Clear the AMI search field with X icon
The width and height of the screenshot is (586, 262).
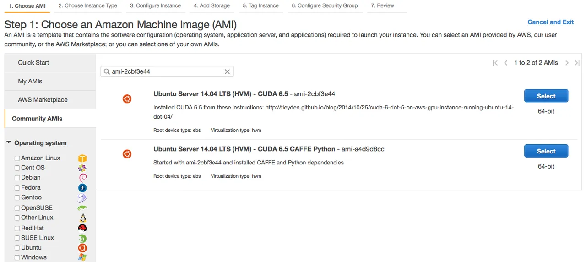(227, 72)
